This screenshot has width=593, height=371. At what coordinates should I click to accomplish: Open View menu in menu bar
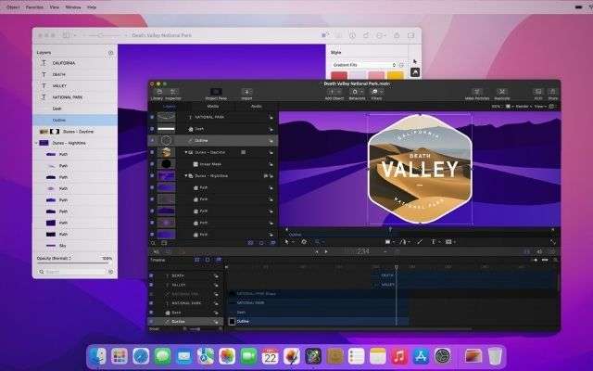click(x=55, y=7)
